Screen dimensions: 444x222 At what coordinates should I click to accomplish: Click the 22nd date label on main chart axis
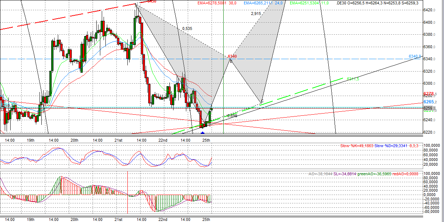click(x=163, y=140)
